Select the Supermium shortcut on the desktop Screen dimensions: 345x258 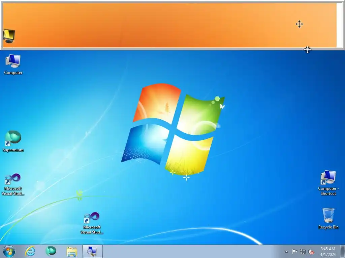point(13,141)
